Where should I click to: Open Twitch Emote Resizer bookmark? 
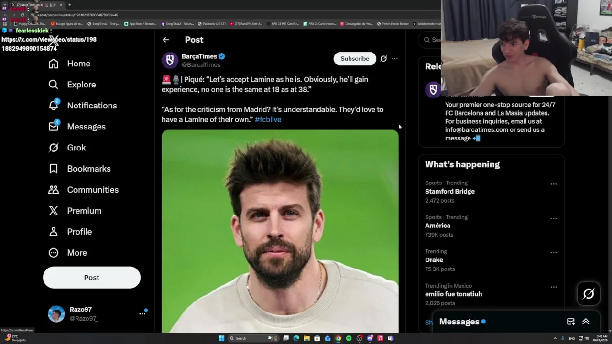(392, 24)
